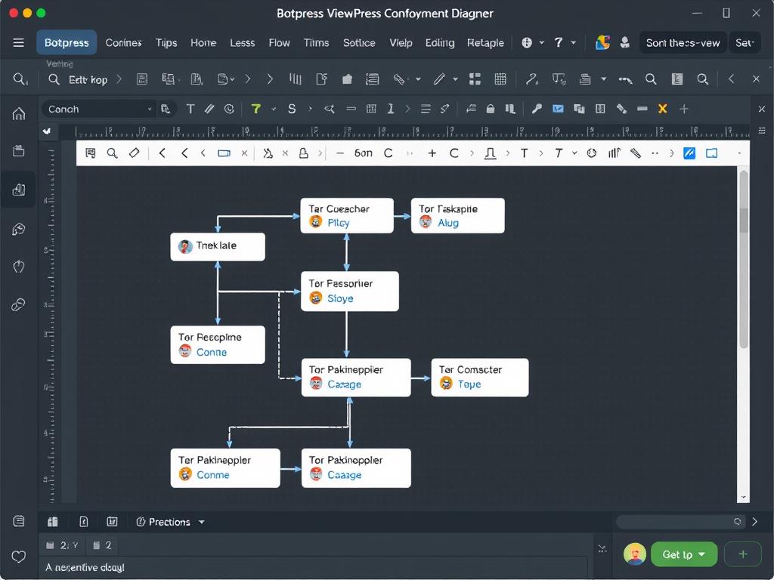Click the bar chart icon in canvas toolbar
The width and height of the screenshot is (774, 580).
614,153
